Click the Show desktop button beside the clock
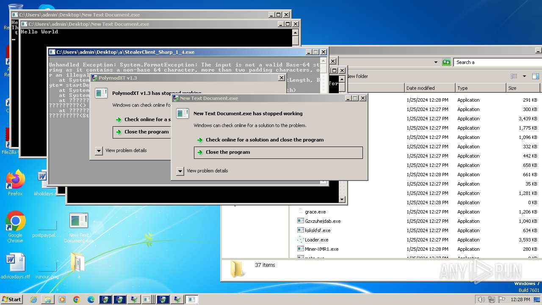The image size is (542, 305). click(x=537, y=299)
